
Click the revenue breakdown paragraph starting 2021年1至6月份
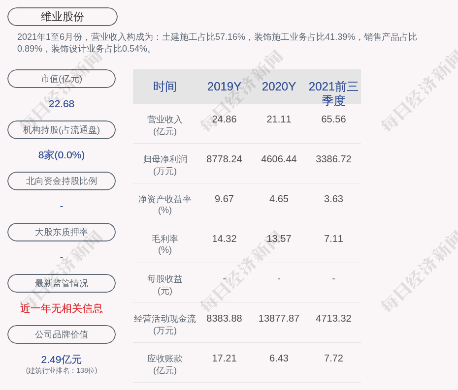(217, 43)
